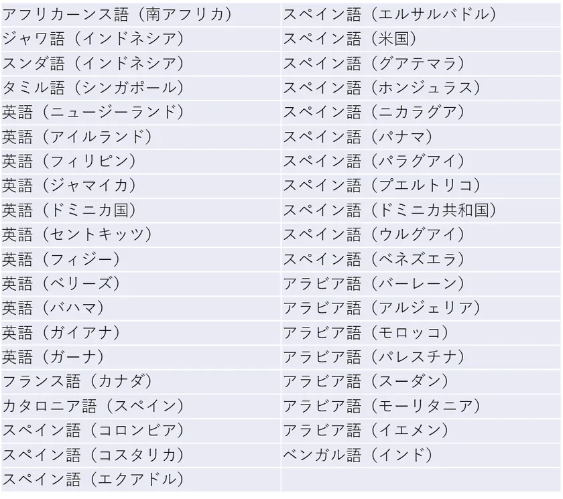This screenshot has width=563, height=499.
Task: Select the 英語（フィリピン） entry
Action: [x=69, y=161]
